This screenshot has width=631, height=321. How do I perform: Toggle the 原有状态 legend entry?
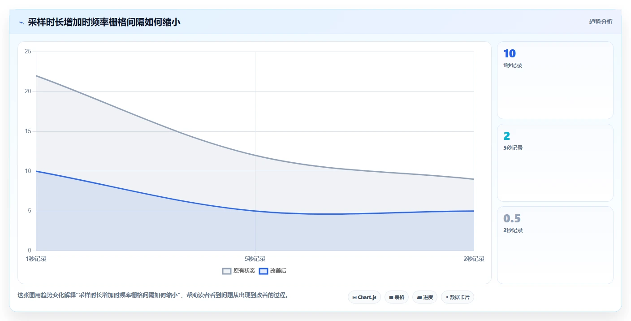pos(238,271)
